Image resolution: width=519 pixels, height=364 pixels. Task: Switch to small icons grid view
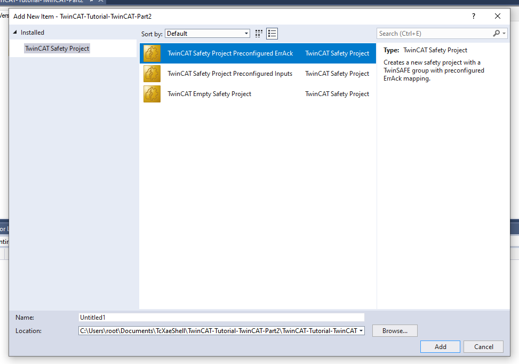click(259, 34)
